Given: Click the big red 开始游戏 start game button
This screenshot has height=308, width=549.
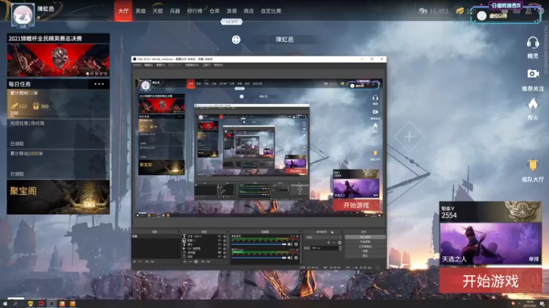Looking at the screenshot, I should click(x=490, y=281).
